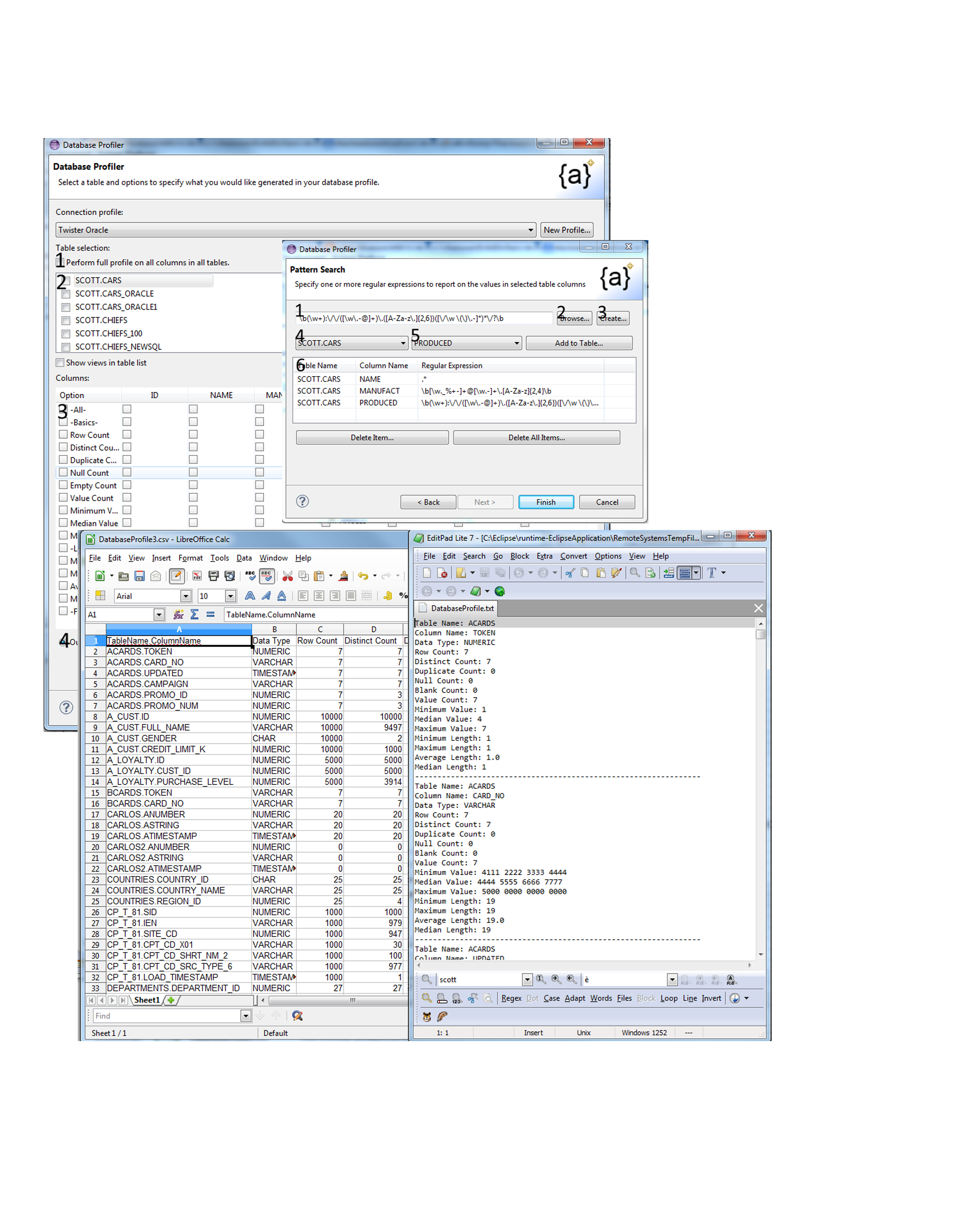
Task: Click Center Horizontally alignment icon in Calc
Action: tap(319, 596)
